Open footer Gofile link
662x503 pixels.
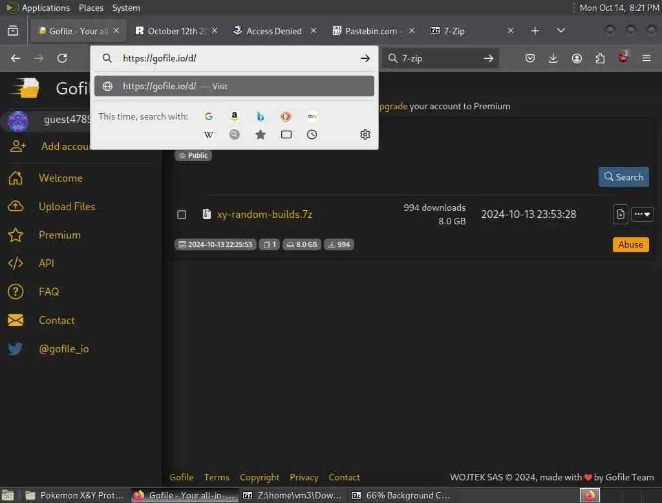(182, 477)
